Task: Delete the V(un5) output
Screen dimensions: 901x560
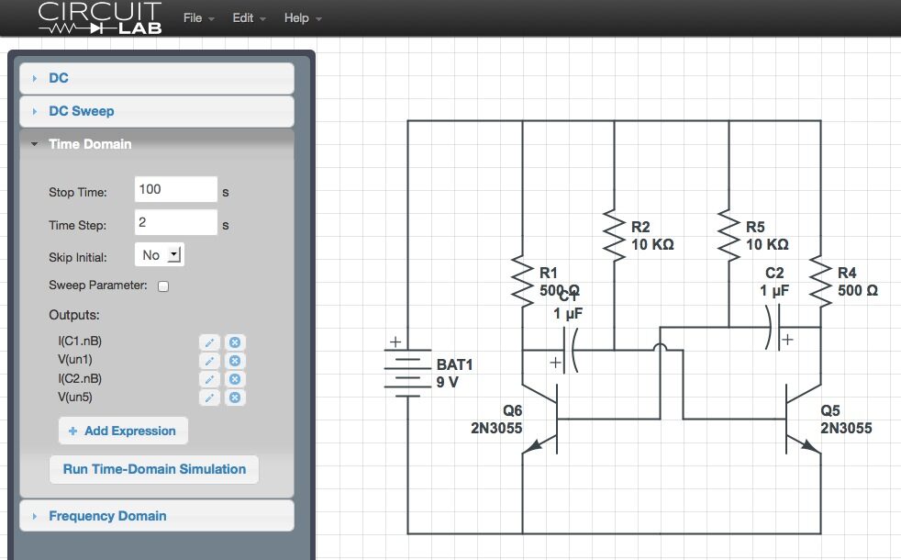Action: (x=234, y=398)
